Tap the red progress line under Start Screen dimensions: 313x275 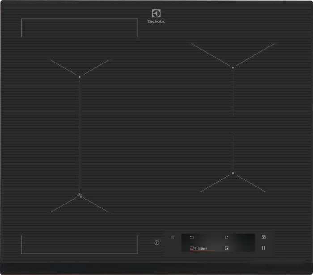click(x=202, y=250)
